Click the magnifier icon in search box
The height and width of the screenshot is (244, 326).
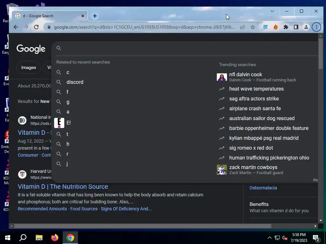pos(59,48)
